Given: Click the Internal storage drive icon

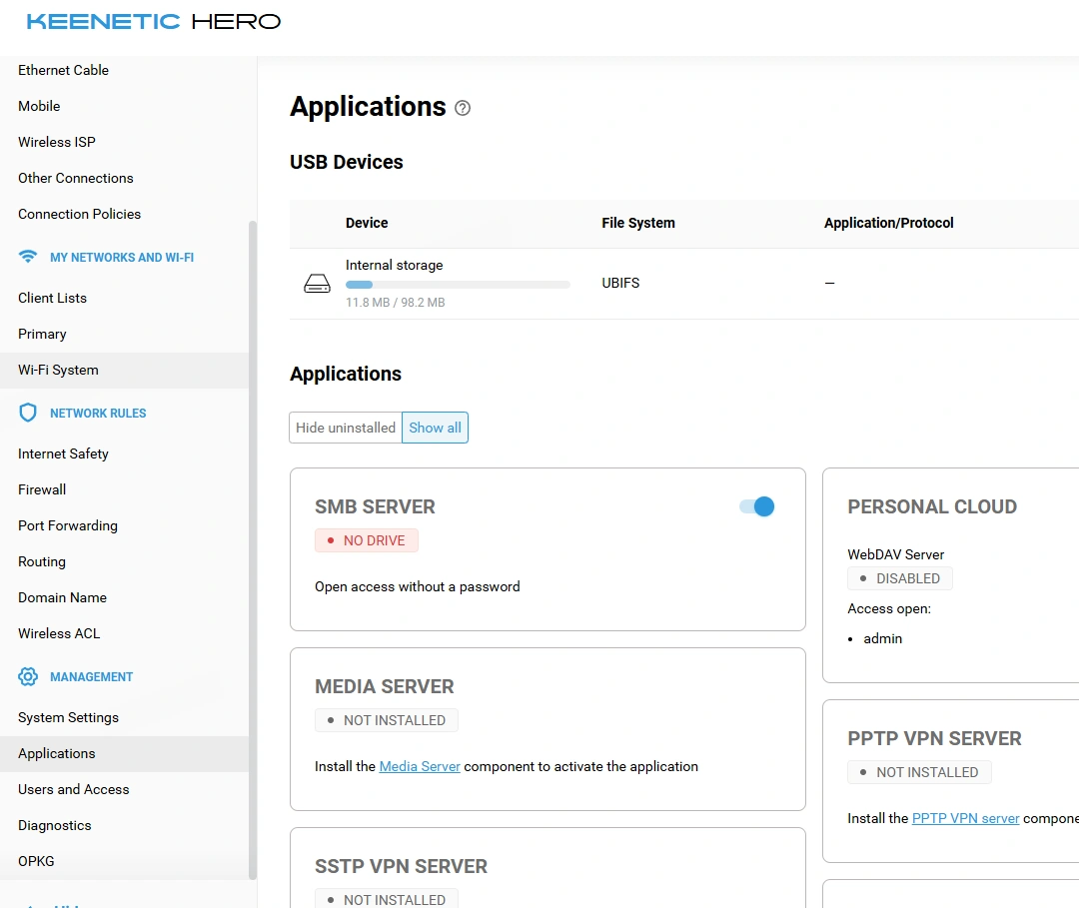Looking at the screenshot, I should 318,283.
